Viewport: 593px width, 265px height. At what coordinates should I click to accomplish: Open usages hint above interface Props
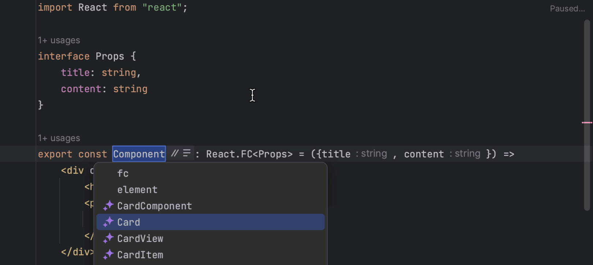[59, 40]
